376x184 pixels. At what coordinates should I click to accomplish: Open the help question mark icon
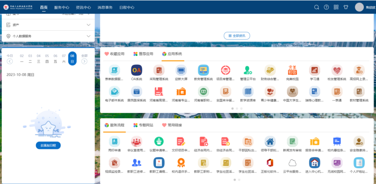(x=326, y=7)
